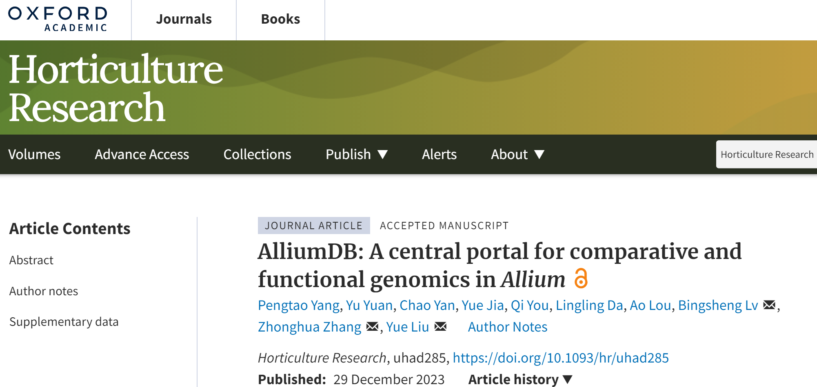Expand the Publish dropdown menu
The width and height of the screenshot is (817, 387).
(356, 154)
